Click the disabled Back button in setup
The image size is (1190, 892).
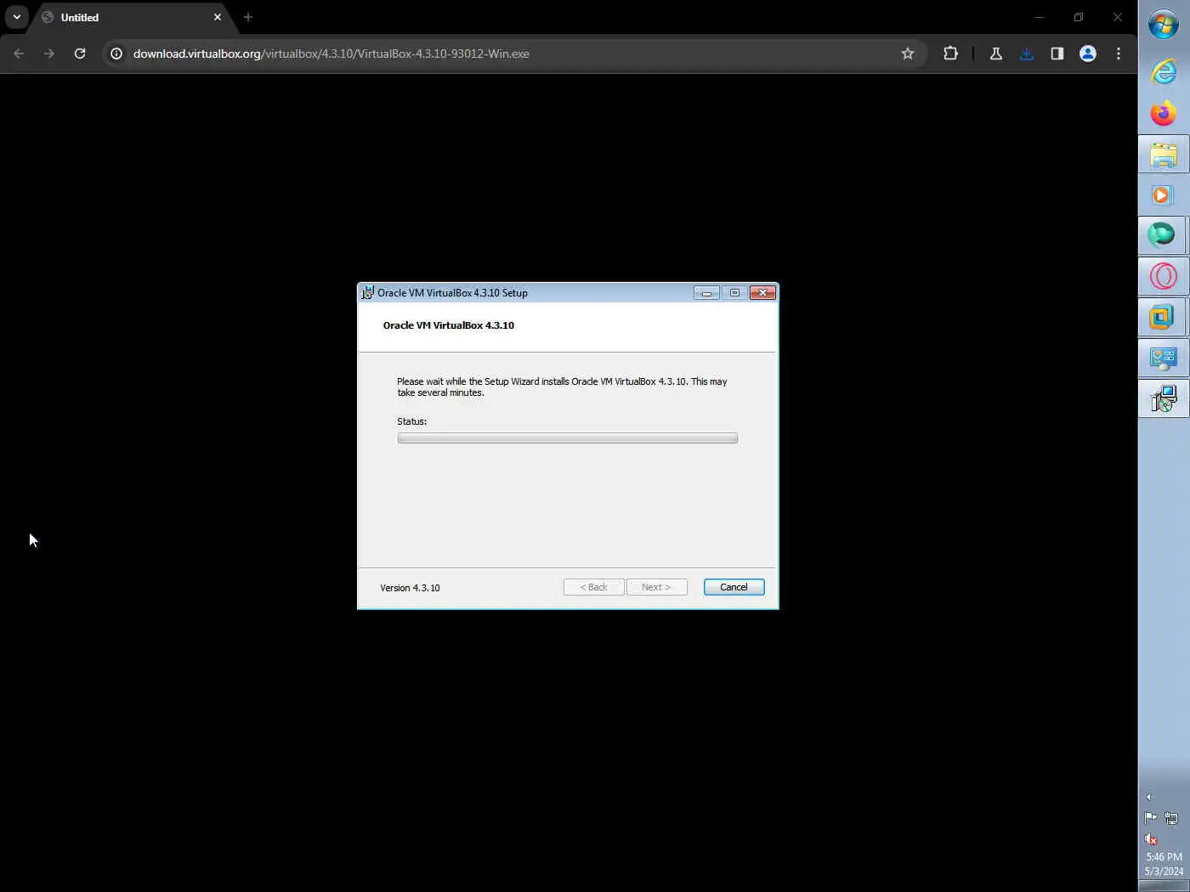(x=593, y=587)
